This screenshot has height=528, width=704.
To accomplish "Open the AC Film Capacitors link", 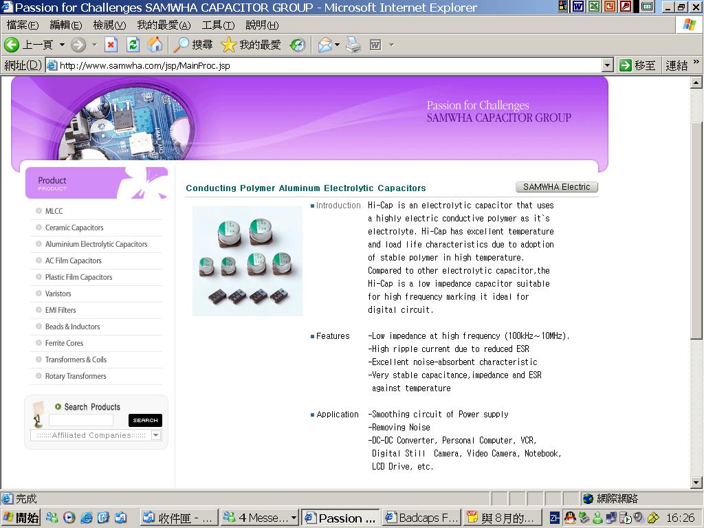I will [x=73, y=261].
